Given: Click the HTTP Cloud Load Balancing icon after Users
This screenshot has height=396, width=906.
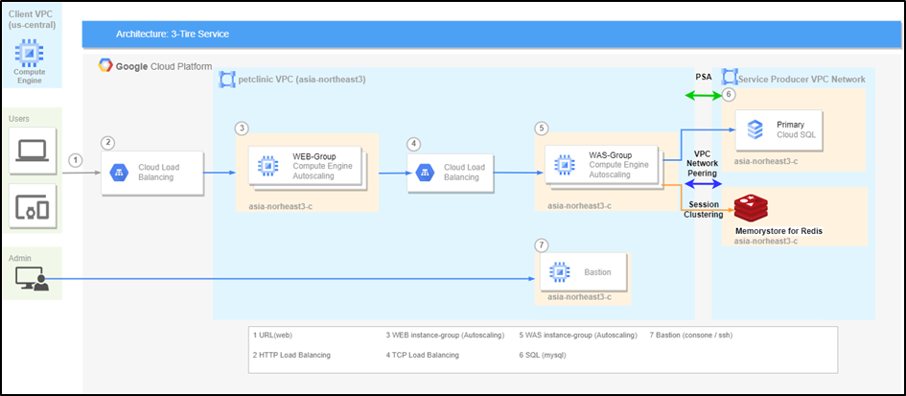Looking at the screenshot, I should 119,172.
